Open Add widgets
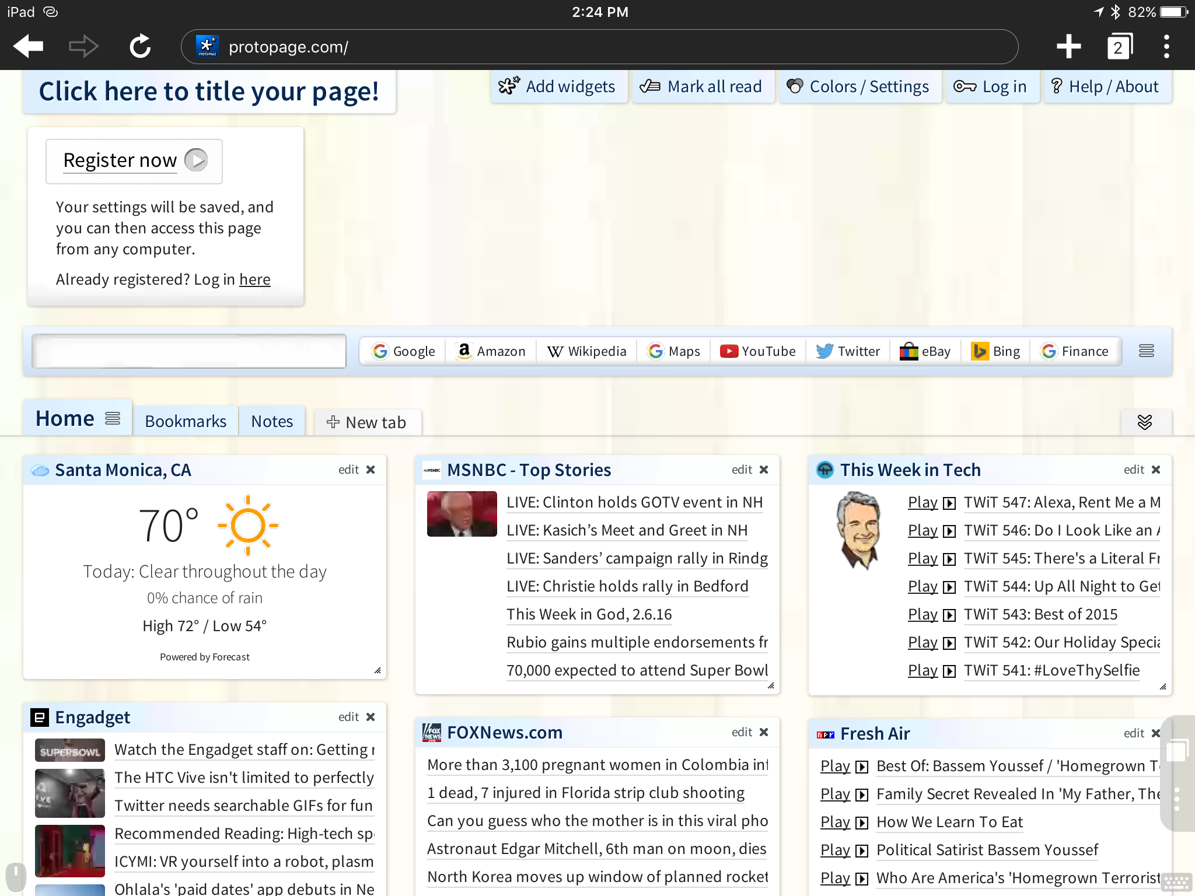This screenshot has width=1195, height=896. 558,86
